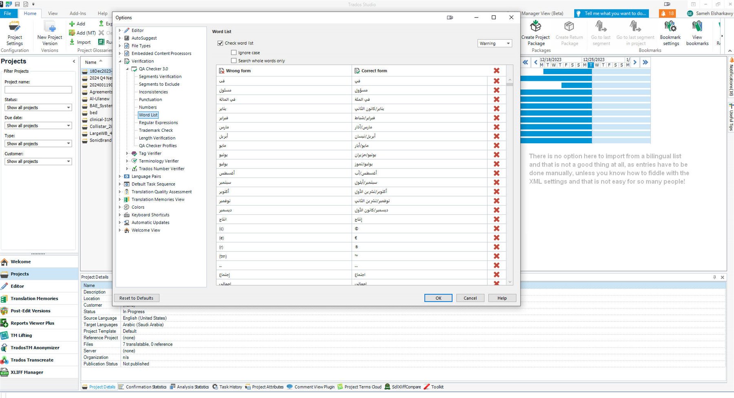Click the Project name filter field
734x398 pixels.
[38, 90]
